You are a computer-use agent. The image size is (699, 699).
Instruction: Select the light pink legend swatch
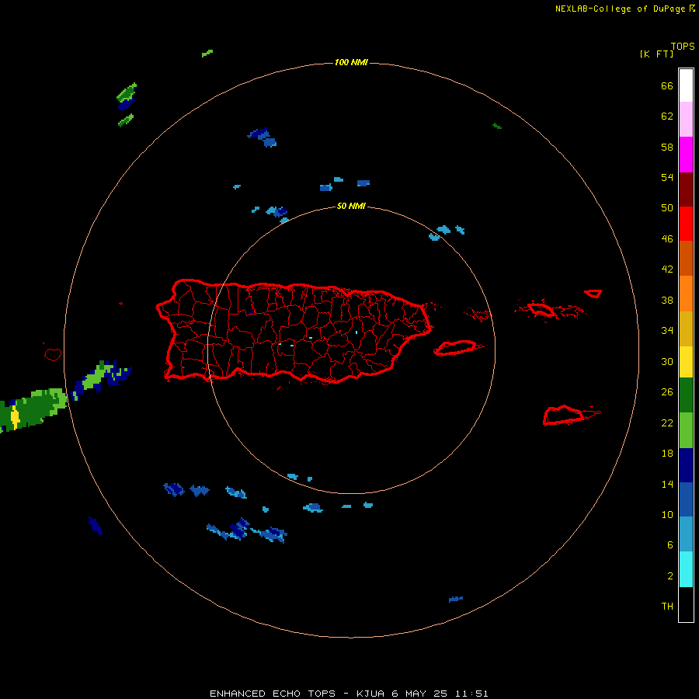(x=686, y=120)
